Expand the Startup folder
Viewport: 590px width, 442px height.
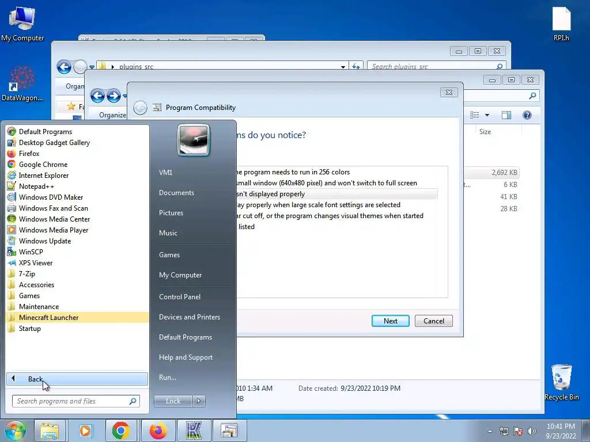[x=30, y=328]
